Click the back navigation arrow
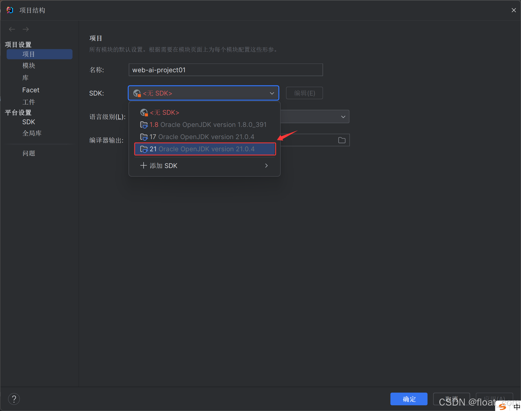Image resolution: width=521 pixels, height=411 pixels. pyautogui.click(x=12, y=29)
